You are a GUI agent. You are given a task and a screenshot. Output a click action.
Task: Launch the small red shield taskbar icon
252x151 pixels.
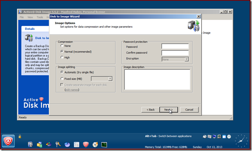[x=86, y=144]
